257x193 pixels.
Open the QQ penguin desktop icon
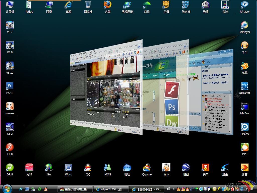pyautogui.click(x=88, y=170)
